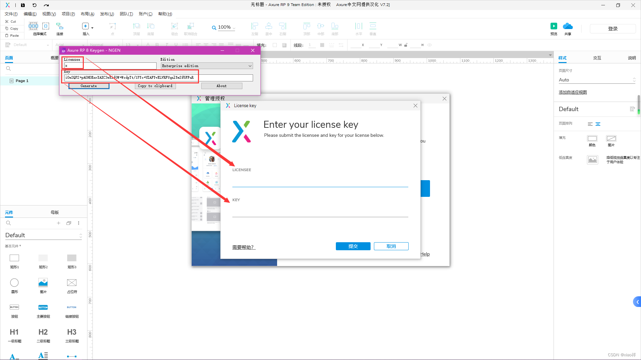641x360 pixels.
Task: Click the Redo icon
Action: click(46, 5)
